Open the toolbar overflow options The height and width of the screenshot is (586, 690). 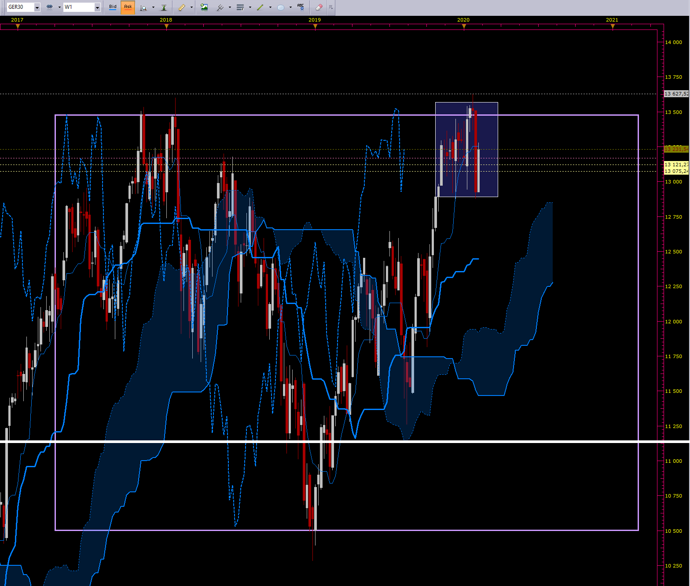(331, 7)
